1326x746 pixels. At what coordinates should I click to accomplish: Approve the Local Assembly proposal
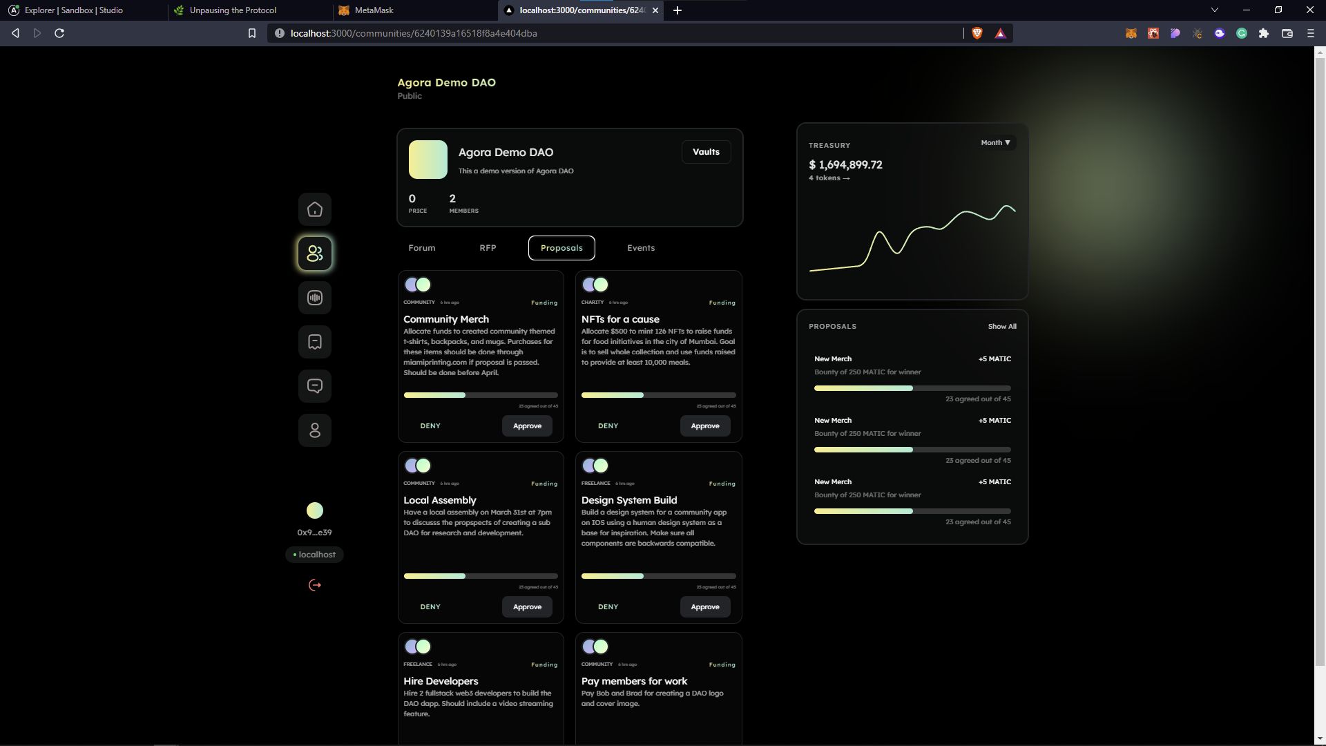click(527, 607)
